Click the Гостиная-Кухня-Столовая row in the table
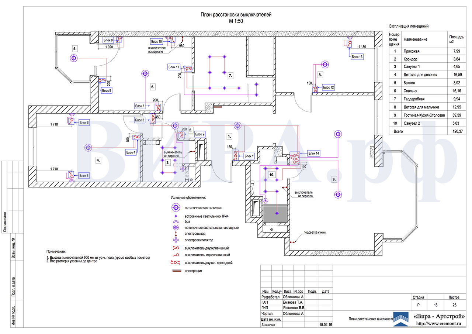The image size is (472, 334). tap(427, 115)
